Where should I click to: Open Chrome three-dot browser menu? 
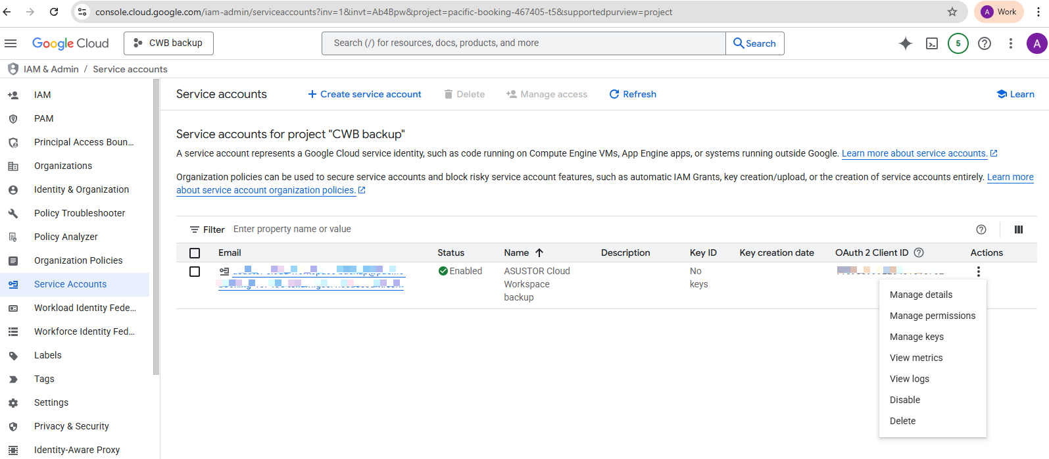[x=1038, y=12]
